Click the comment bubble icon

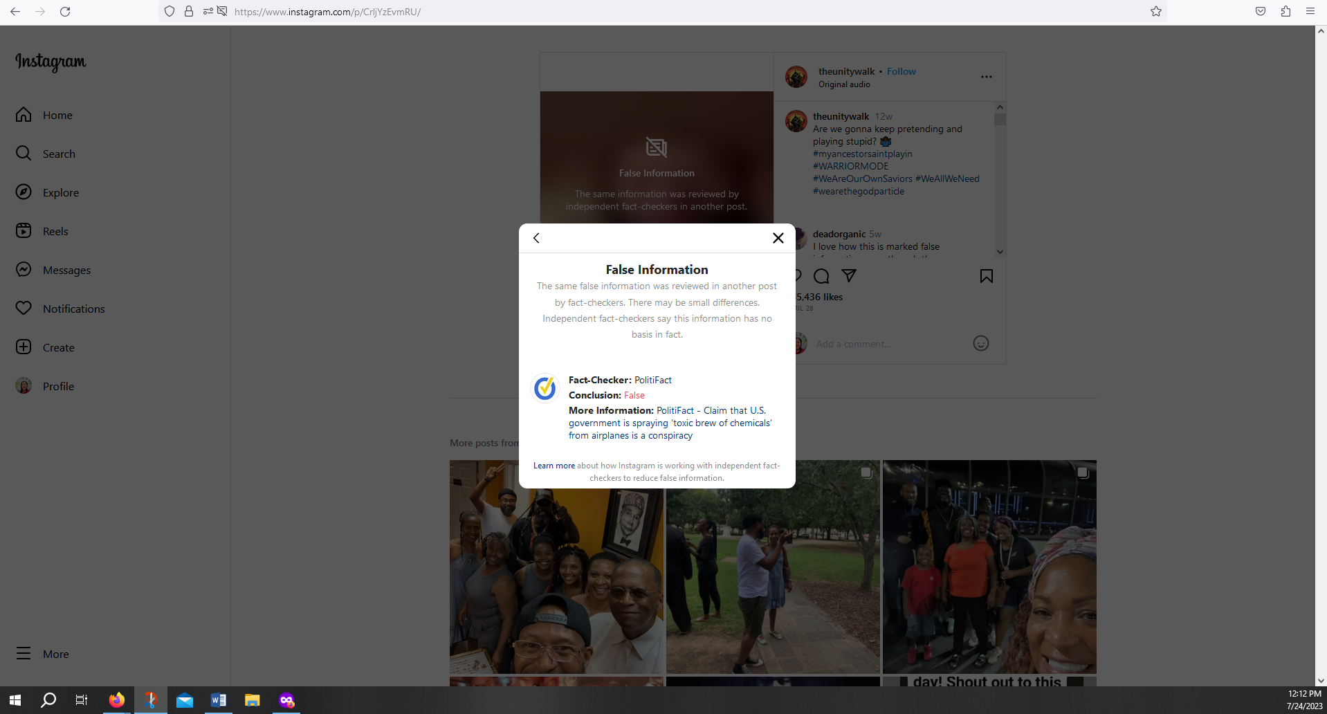tap(821, 276)
